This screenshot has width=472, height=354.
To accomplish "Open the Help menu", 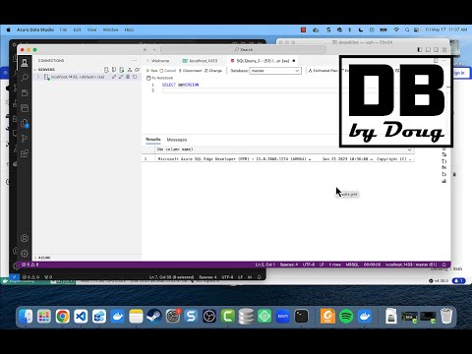I will click(129, 29).
